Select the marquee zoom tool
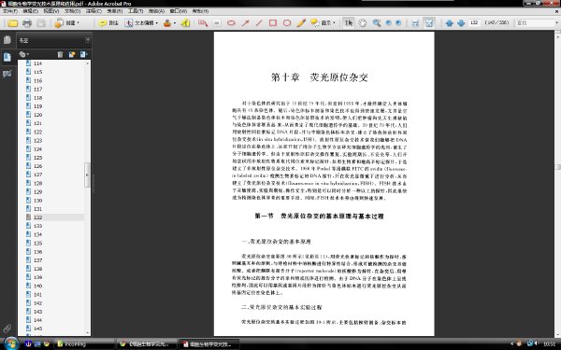 (377, 23)
